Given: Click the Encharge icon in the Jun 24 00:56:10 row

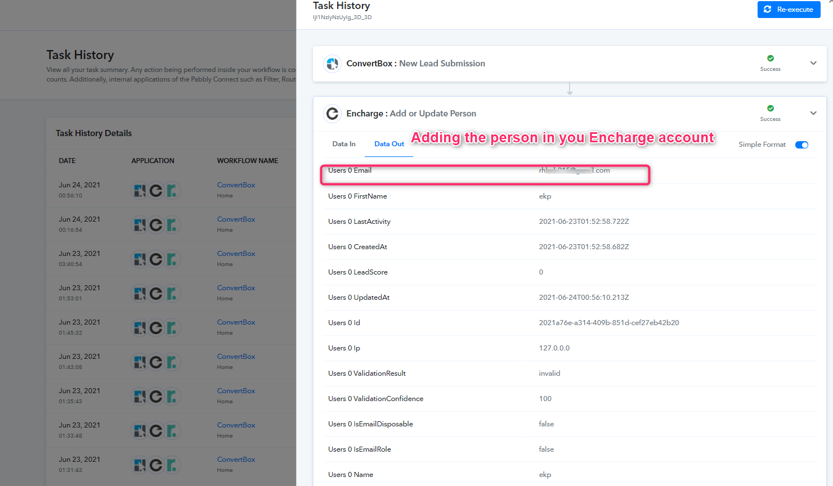Looking at the screenshot, I should click(x=156, y=191).
